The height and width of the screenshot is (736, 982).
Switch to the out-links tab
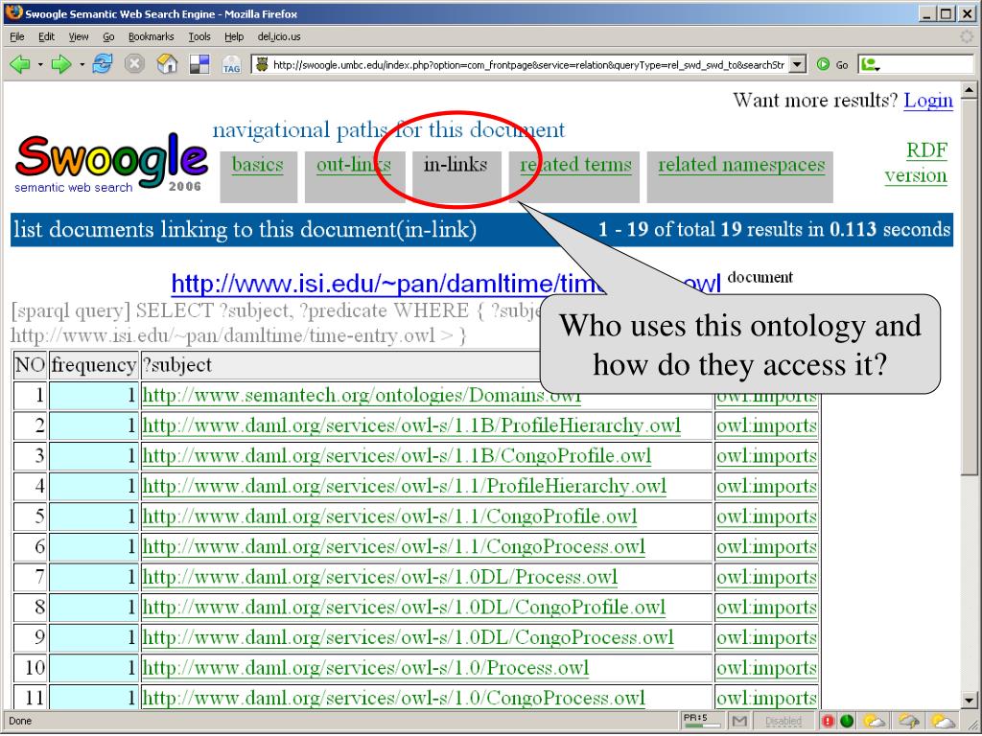tap(353, 165)
